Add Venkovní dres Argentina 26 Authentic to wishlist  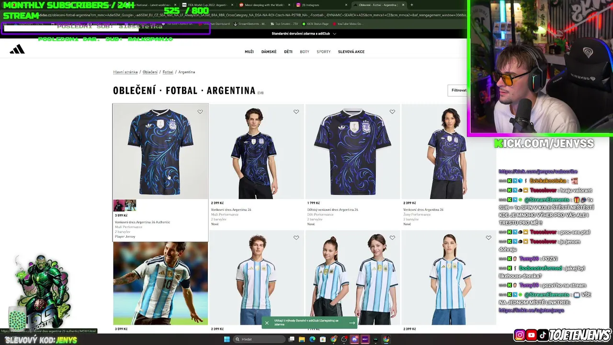pos(200,112)
